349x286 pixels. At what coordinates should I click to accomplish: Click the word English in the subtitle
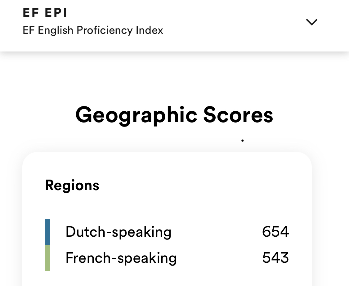[56, 30]
